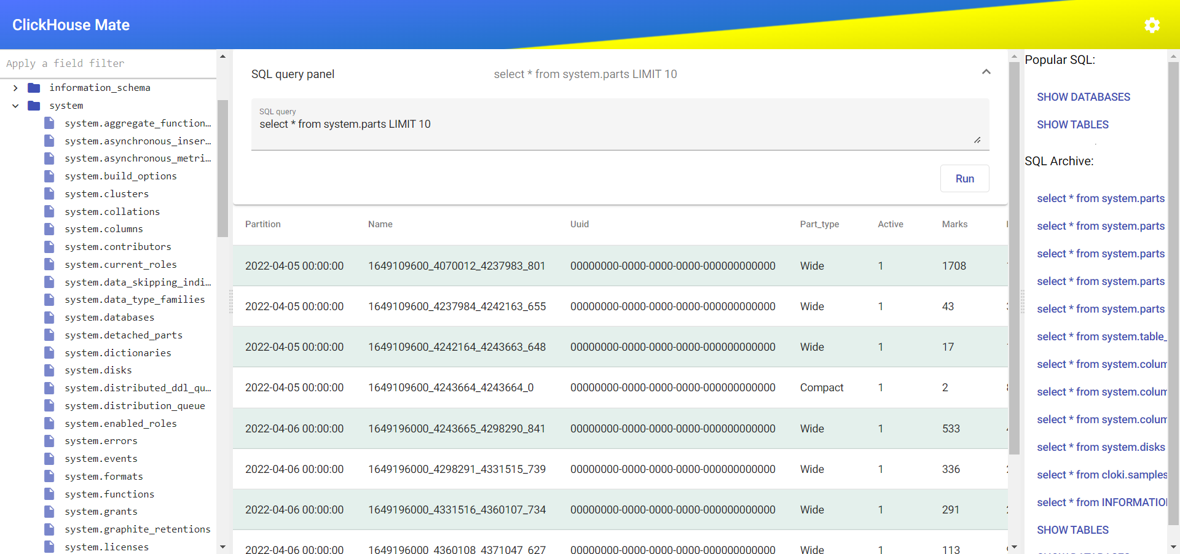1180x554 pixels.
Task: Select Marks value 1708
Action: coord(954,266)
